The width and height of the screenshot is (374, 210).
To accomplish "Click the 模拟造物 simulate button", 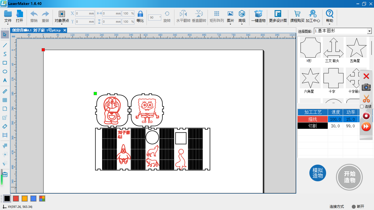I will click(318, 173).
